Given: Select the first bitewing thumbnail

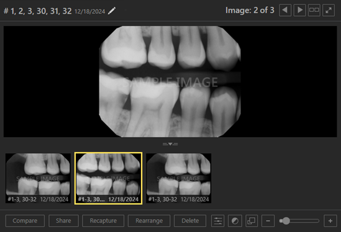Looking at the screenshot, I should (38, 178).
